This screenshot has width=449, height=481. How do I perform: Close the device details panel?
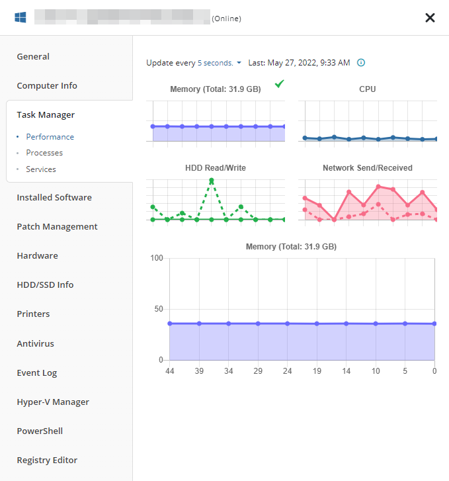click(x=430, y=18)
